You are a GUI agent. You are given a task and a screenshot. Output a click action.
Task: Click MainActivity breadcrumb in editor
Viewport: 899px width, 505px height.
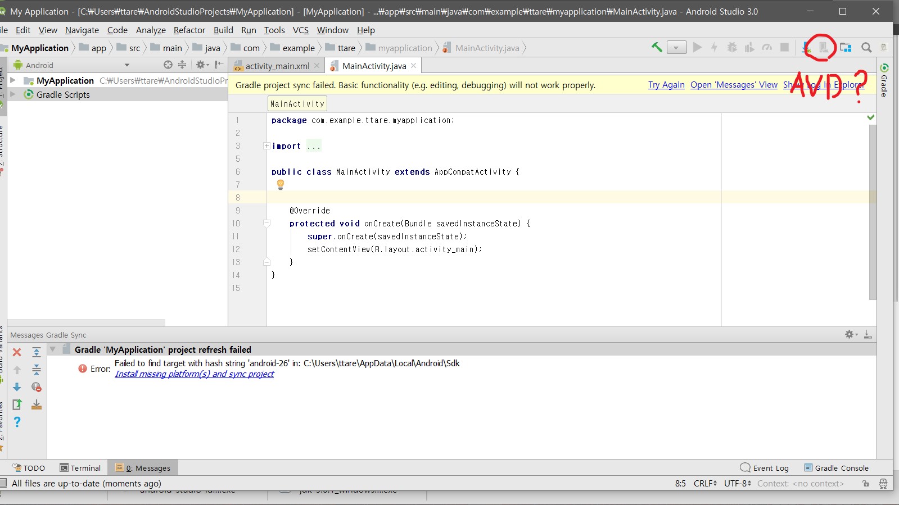(297, 104)
